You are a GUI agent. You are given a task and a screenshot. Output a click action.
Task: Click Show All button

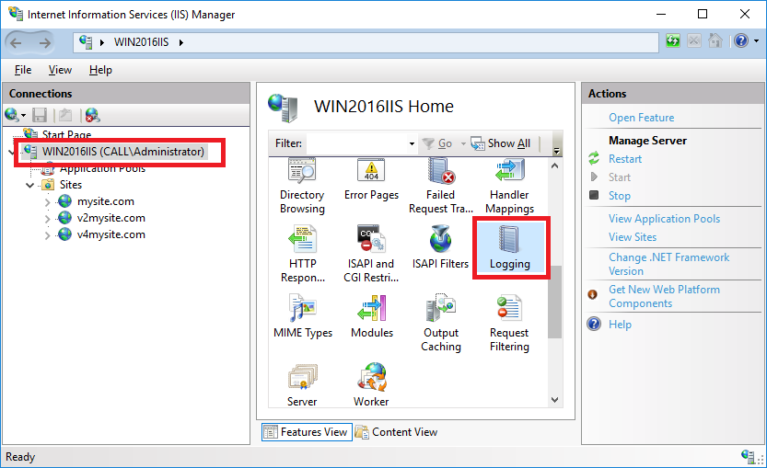(x=500, y=143)
